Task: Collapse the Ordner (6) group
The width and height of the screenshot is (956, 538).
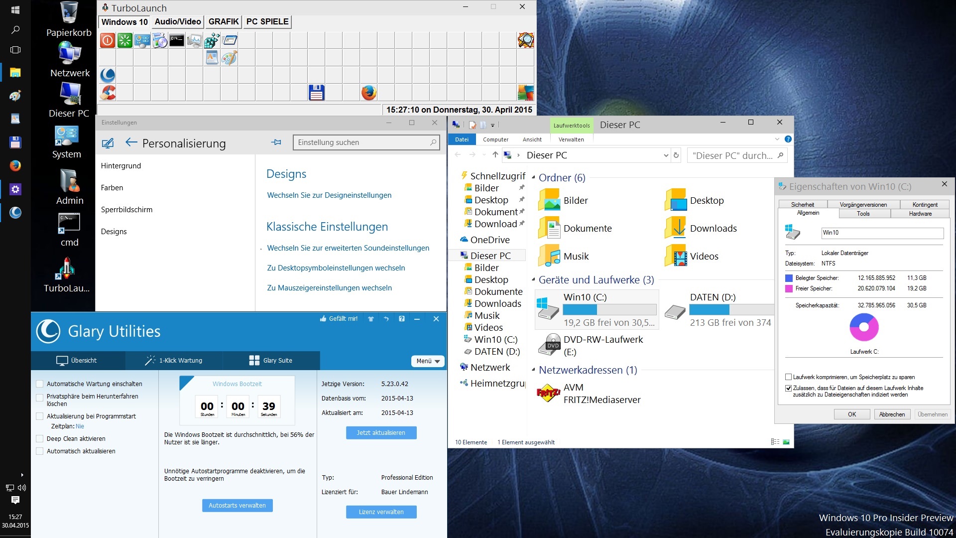Action: [533, 177]
